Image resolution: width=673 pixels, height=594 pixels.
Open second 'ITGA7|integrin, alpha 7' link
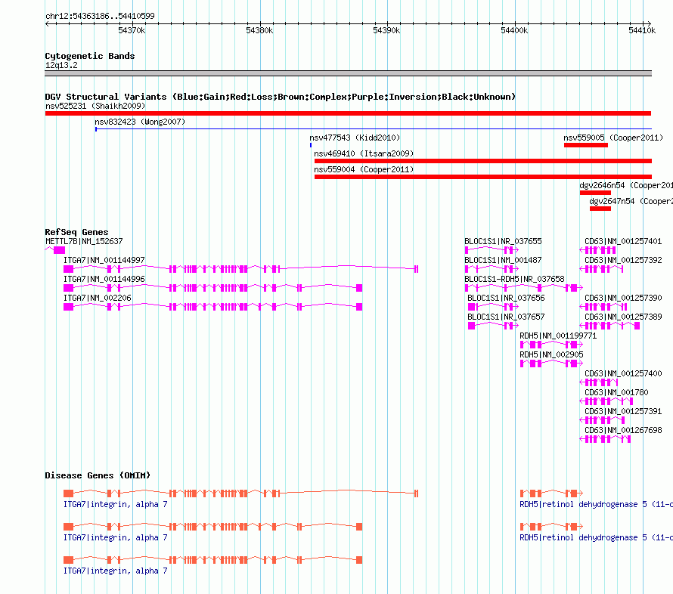point(116,537)
